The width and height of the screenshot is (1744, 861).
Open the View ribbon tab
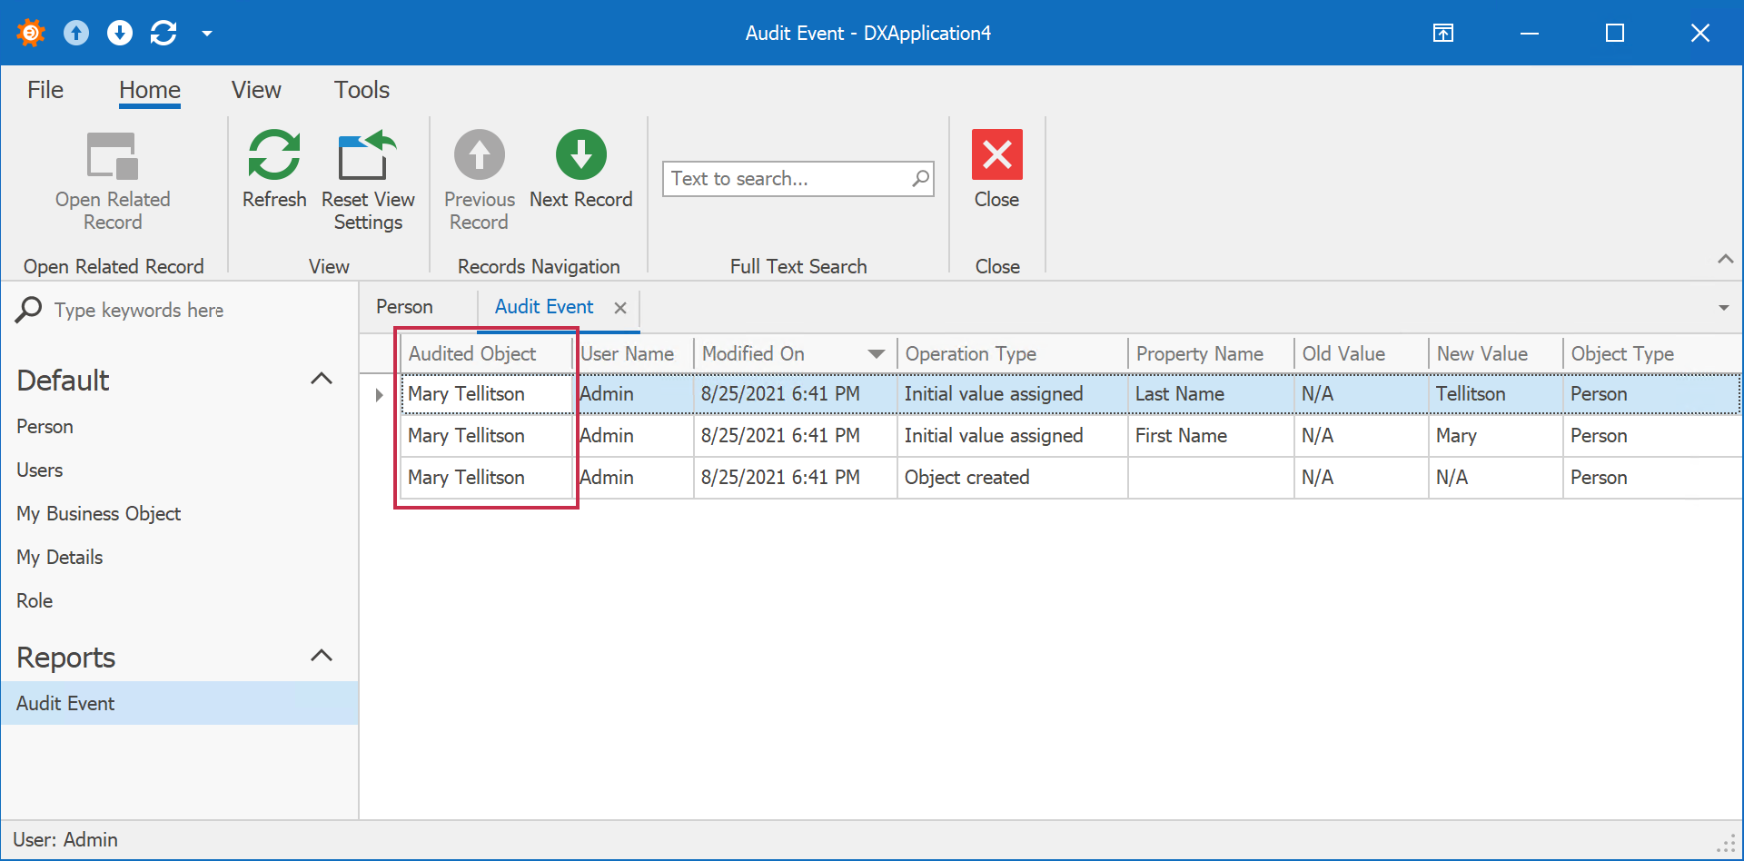(256, 90)
